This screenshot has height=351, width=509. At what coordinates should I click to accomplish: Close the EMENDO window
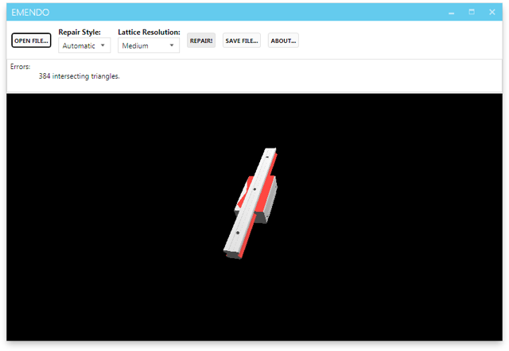point(492,12)
